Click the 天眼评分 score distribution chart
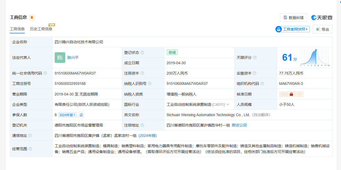Image resolution: width=341 pixels, height=170 pixels. (x=315, y=58)
